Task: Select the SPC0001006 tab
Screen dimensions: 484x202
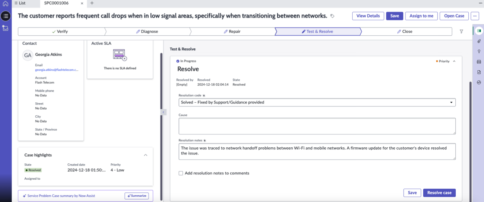Action: pyautogui.click(x=56, y=3)
